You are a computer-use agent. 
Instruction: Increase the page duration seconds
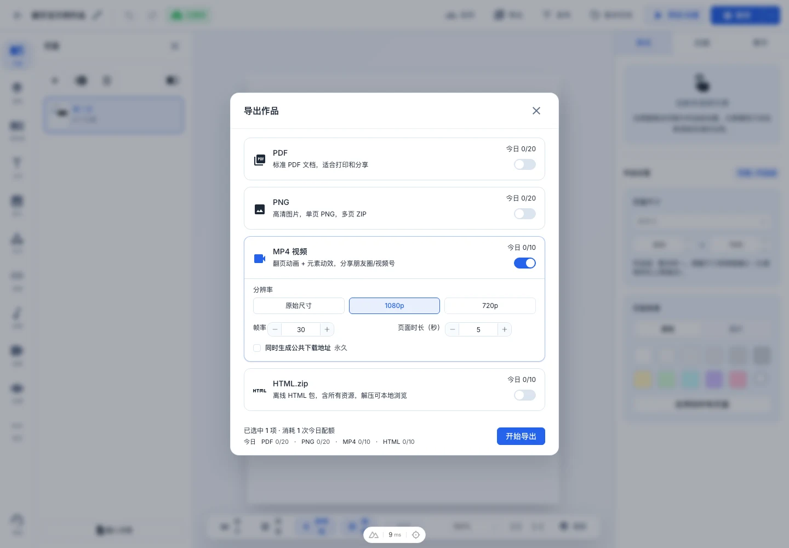pyautogui.click(x=505, y=329)
